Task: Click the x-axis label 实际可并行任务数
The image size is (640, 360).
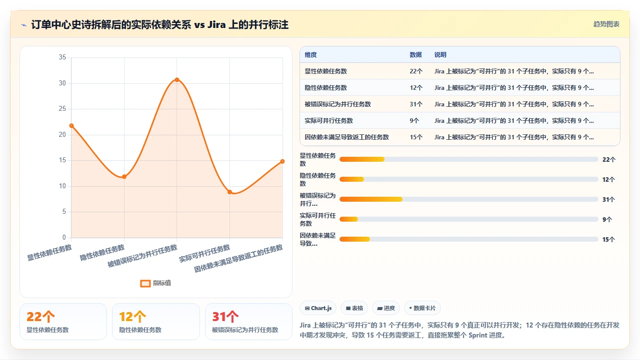Action: 204,254
